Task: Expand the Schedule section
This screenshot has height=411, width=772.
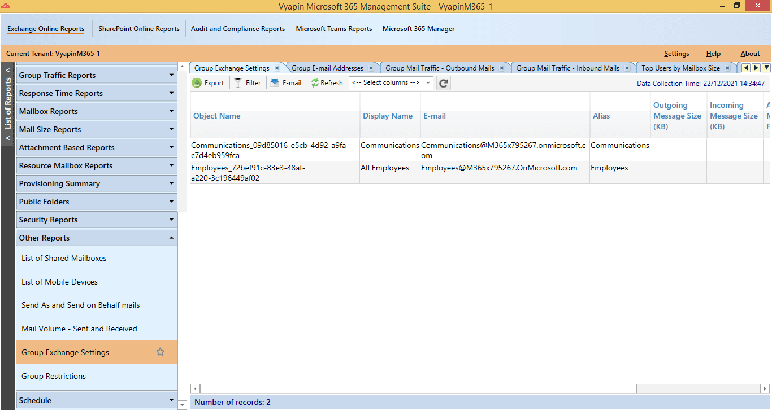Action: (97, 400)
